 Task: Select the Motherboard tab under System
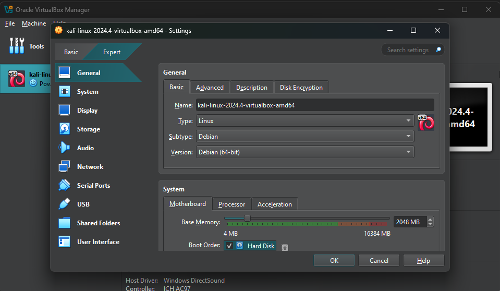[188, 203]
